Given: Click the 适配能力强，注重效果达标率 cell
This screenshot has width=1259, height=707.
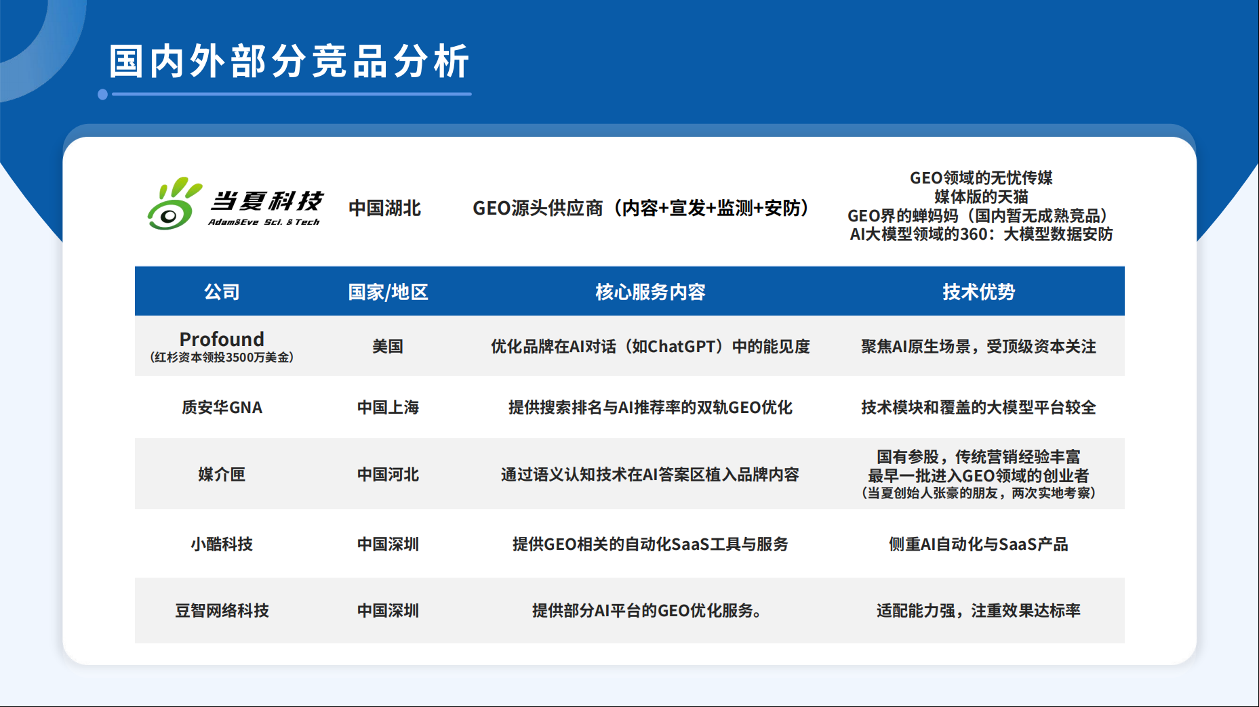Looking at the screenshot, I should click(978, 610).
